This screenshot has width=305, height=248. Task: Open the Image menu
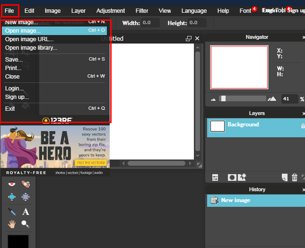click(x=52, y=11)
